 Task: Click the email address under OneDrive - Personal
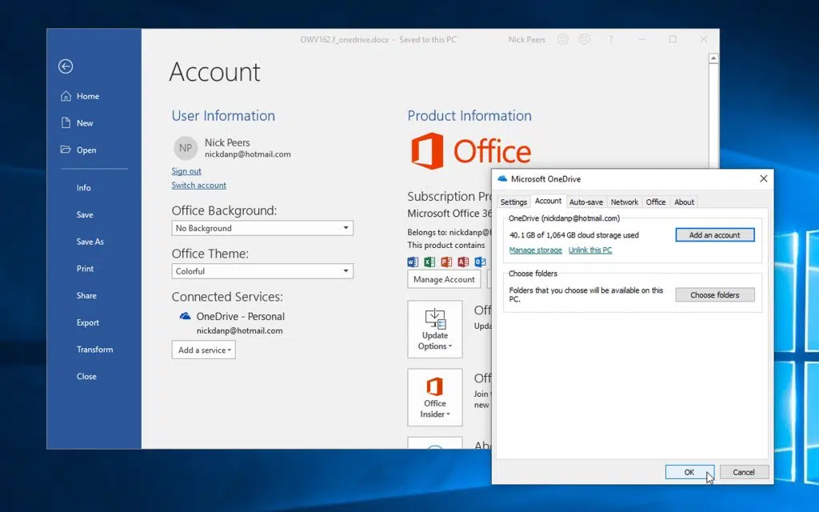coord(240,330)
